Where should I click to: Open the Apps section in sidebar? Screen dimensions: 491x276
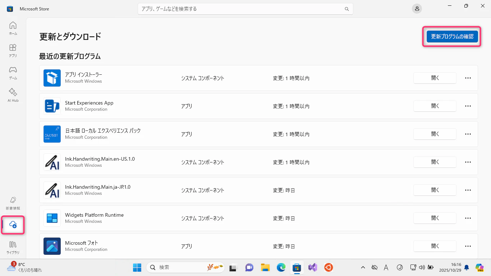click(x=13, y=51)
